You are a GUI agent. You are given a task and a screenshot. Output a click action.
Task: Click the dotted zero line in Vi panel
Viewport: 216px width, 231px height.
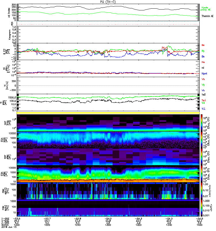click(108, 85)
